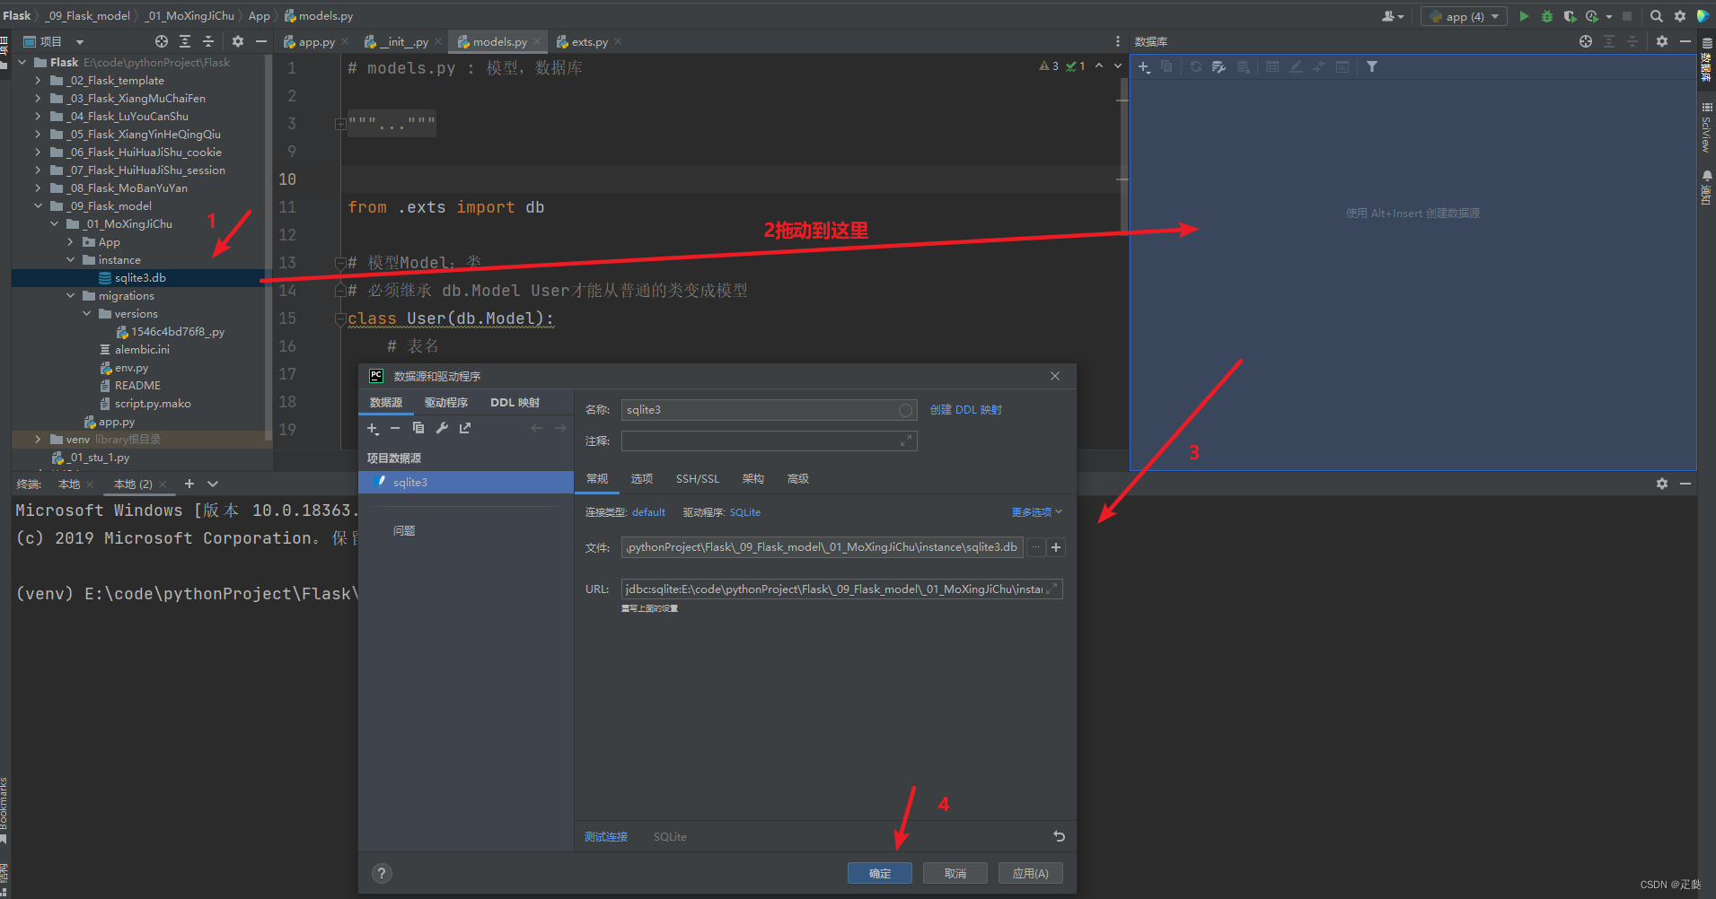Expand the App folder
Viewport: 1716px width, 899px height.
tap(70, 242)
